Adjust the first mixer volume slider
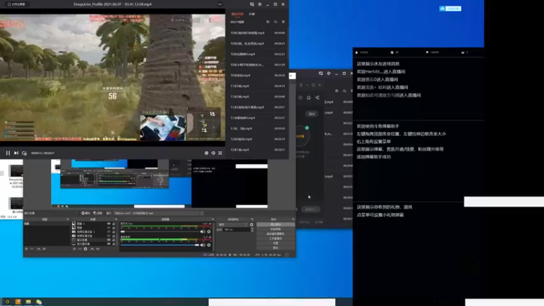 click(160, 232)
